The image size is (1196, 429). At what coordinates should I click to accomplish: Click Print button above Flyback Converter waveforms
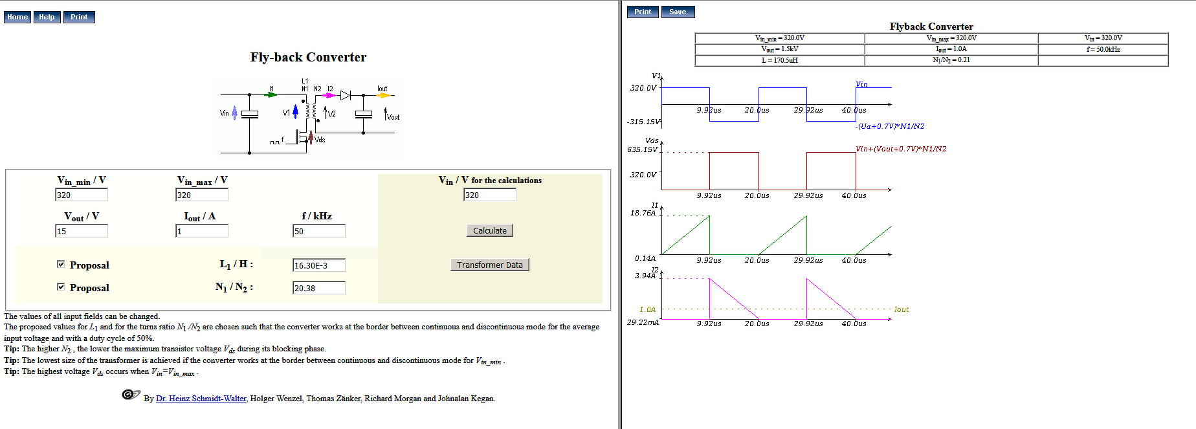[x=643, y=12]
